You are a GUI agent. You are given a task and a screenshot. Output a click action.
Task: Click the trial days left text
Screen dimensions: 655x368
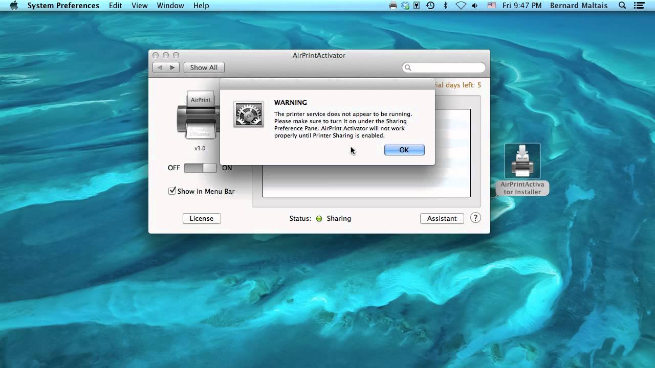click(x=458, y=85)
